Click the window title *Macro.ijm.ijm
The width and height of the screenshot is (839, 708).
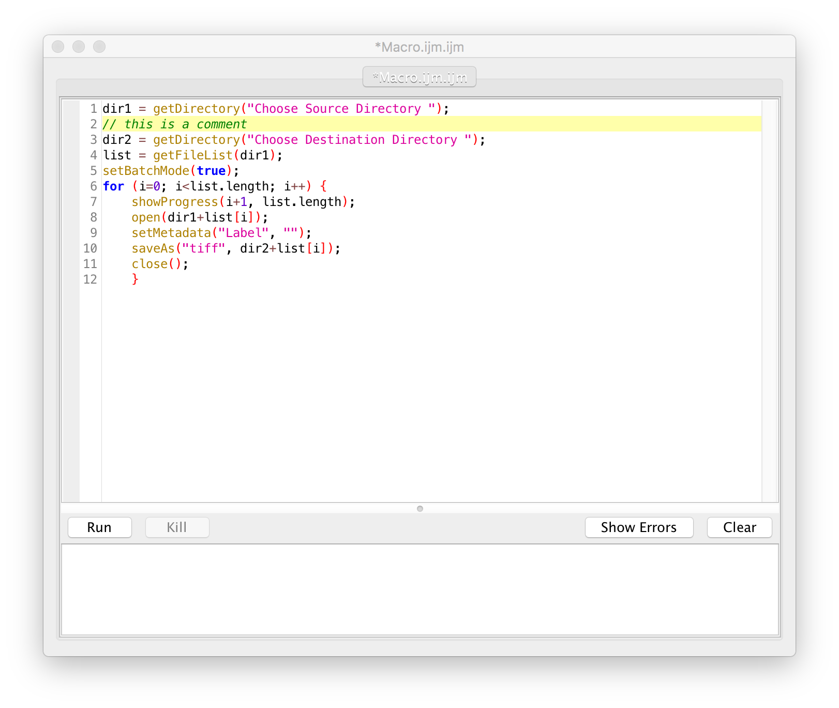click(x=419, y=47)
